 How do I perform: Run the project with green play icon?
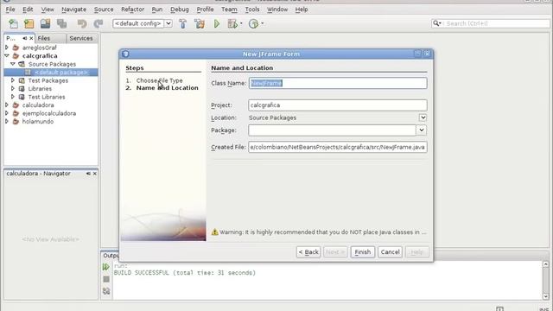(x=217, y=23)
